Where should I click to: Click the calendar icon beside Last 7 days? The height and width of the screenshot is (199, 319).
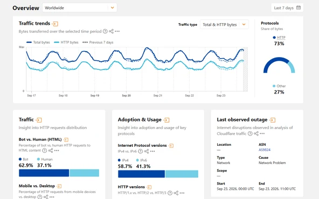click(298, 8)
